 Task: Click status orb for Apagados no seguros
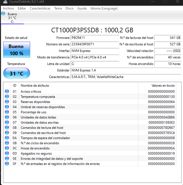(7, 153)
